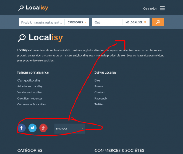Open the Blog link
This screenshot has width=183, height=154.
click(97, 80)
